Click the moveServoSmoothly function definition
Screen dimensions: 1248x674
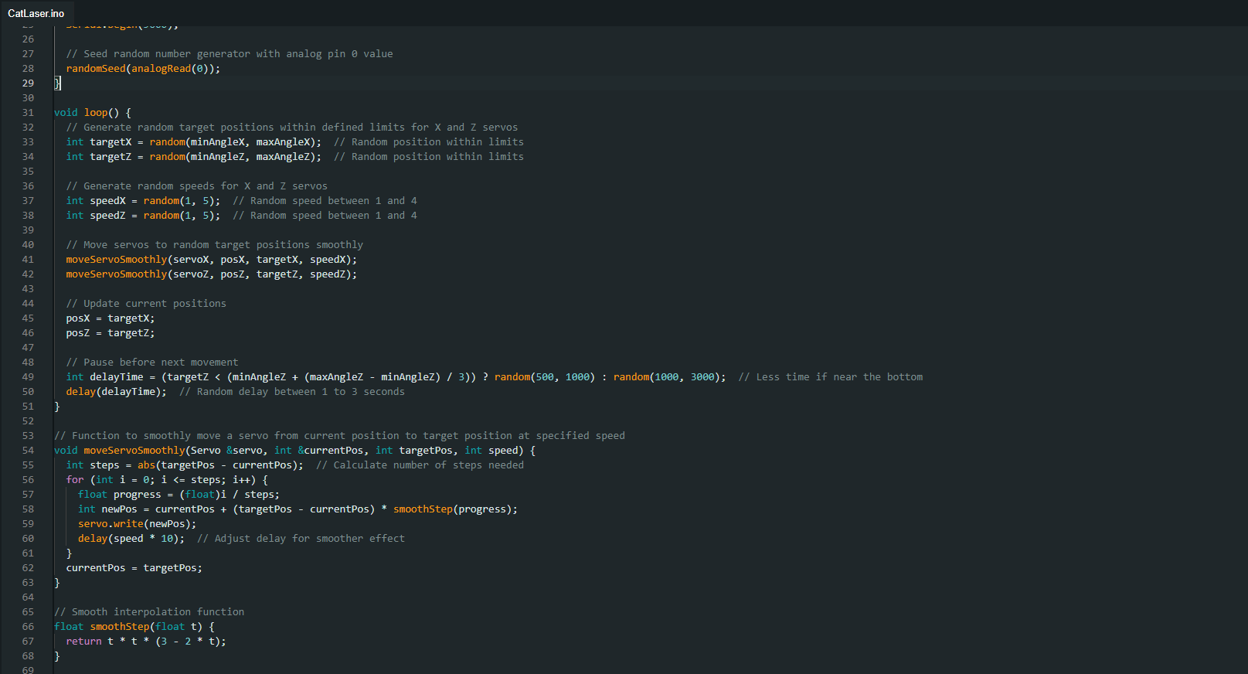click(x=294, y=451)
